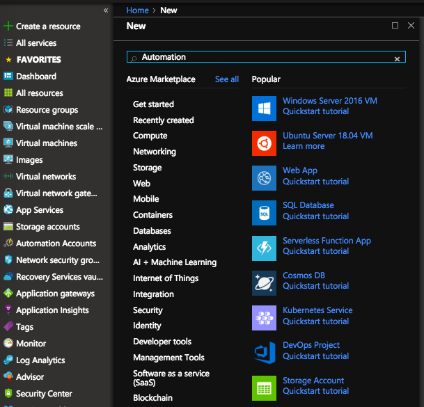Click the SQL Database icon
This screenshot has width=424, height=407.
[264, 213]
